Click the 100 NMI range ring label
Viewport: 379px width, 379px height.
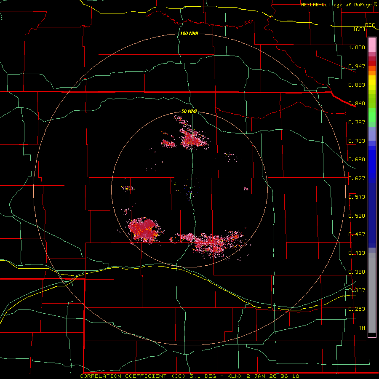pos(189,33)
